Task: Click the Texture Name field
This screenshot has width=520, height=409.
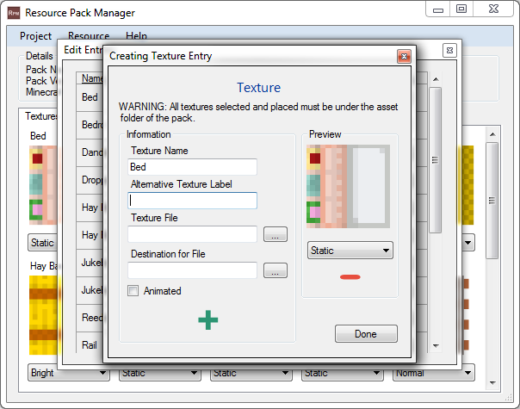Action: (192, 167)
